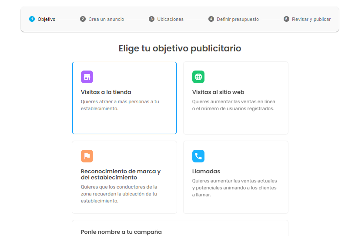Viewport: 345px width, 236px height.
Task: Select the Llamadas objective title
Action: (x=206, y=172)
